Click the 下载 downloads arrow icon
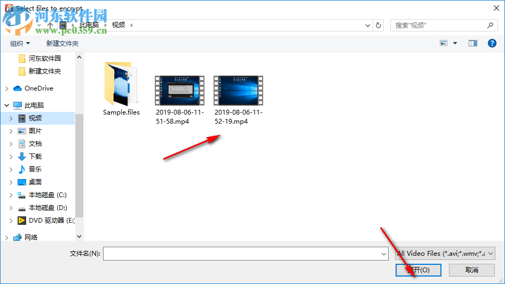Viewport: 505px width, 284px height. pyautogui.click(x=21, y=157)
